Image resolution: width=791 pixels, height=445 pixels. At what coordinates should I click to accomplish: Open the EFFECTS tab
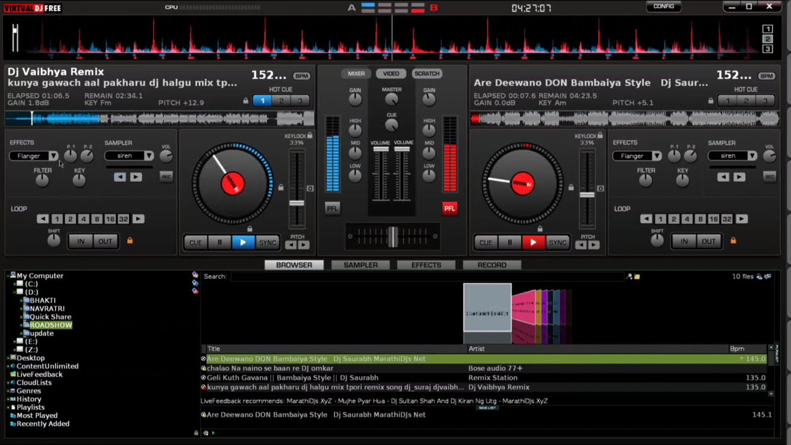(426, 265)
